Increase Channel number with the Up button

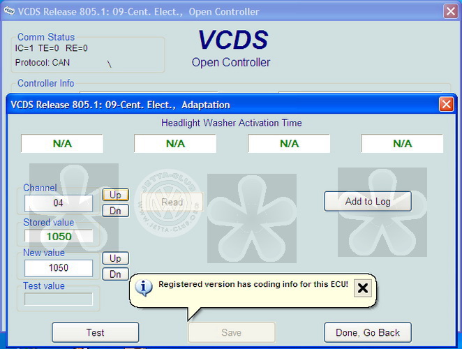pos(116,195)
